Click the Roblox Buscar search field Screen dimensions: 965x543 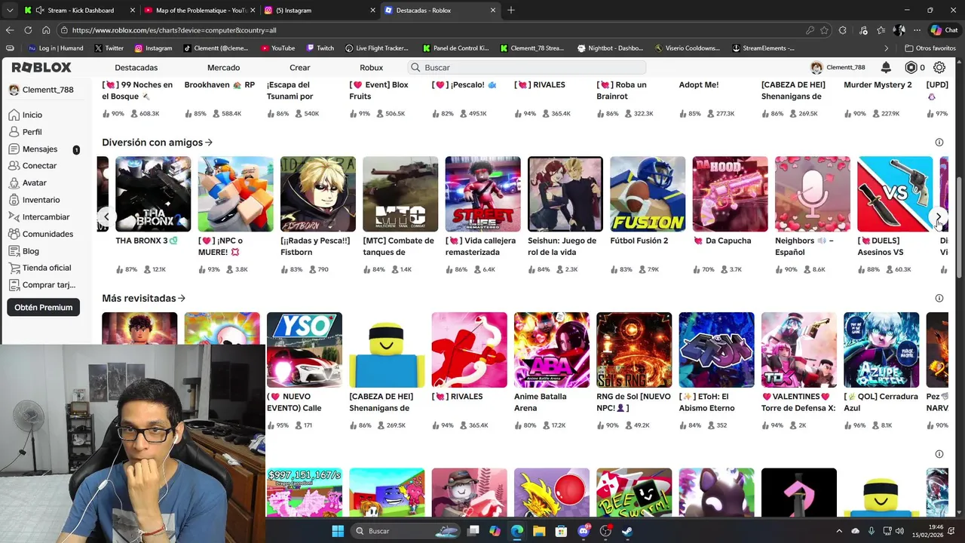[526, 68]
